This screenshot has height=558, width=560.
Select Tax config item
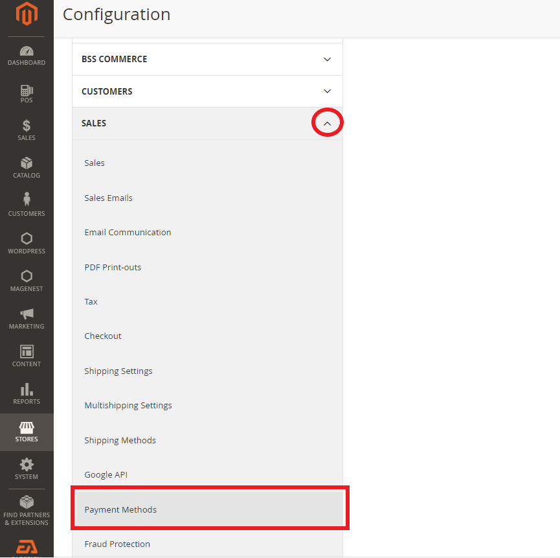tap(91, 302)
